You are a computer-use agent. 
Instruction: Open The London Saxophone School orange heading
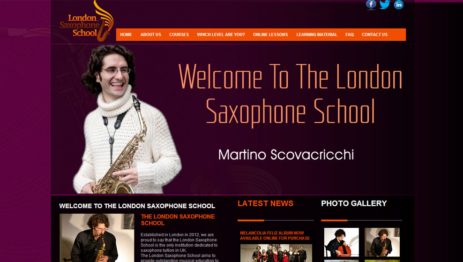pyautogui.click(x=178, y=220)
